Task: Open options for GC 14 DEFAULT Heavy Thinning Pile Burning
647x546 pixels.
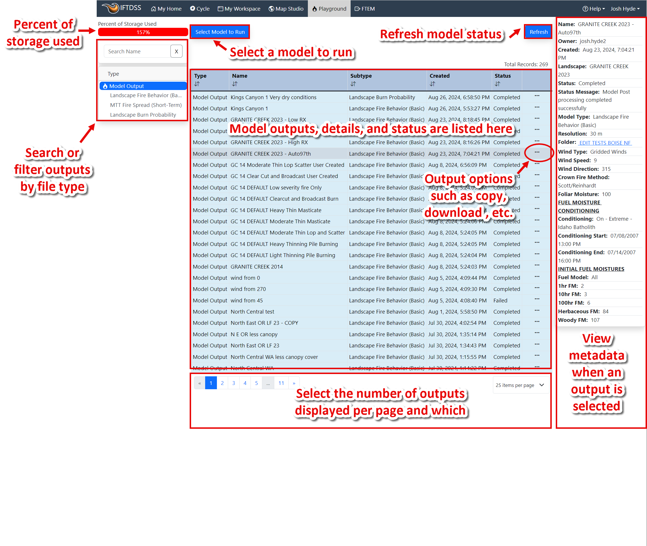Action: (x=537, y=243)
